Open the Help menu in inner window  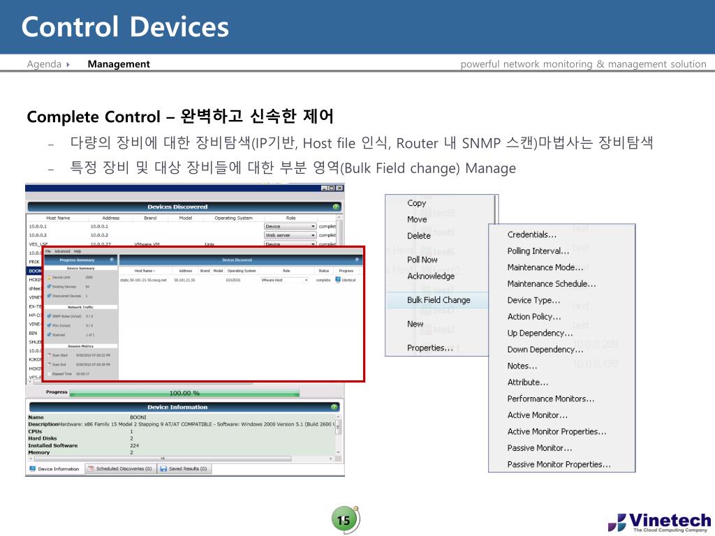(78, 251)
